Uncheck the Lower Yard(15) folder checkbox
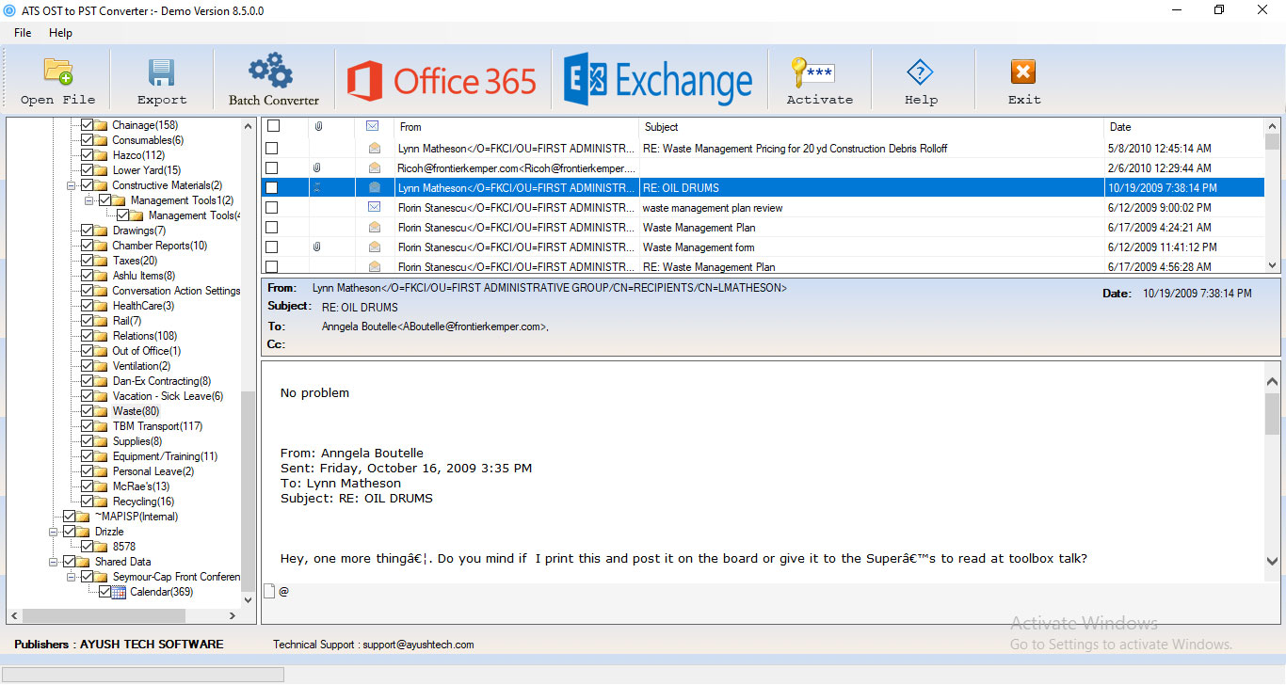Image resolution: width=1286 pixels, height=685 pixels. 88,170
